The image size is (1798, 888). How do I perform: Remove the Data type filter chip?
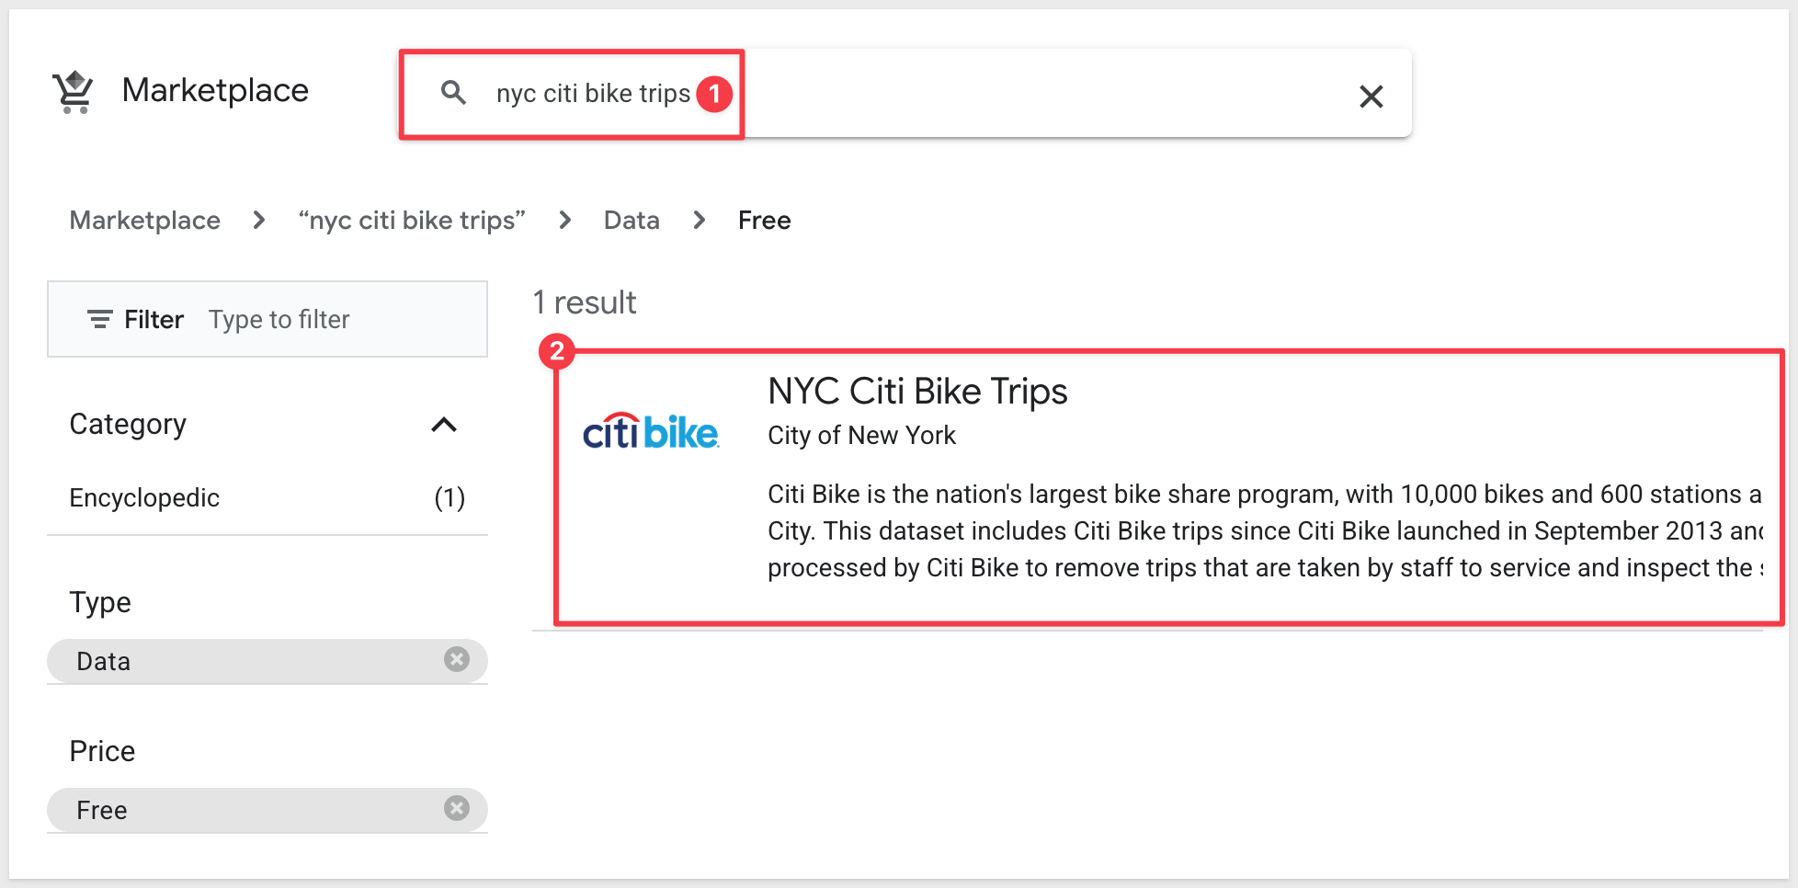[x=457, y=659]
